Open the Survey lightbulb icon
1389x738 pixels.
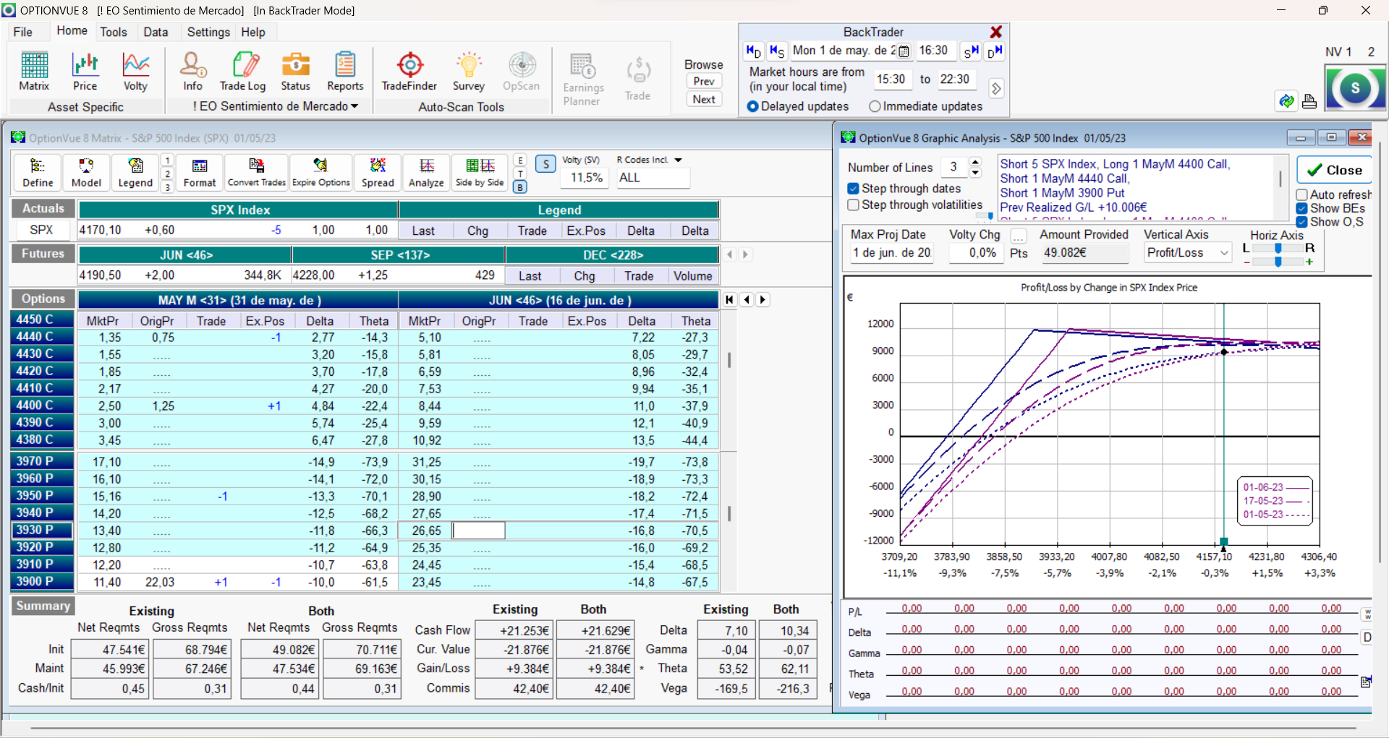pos(468,71)
